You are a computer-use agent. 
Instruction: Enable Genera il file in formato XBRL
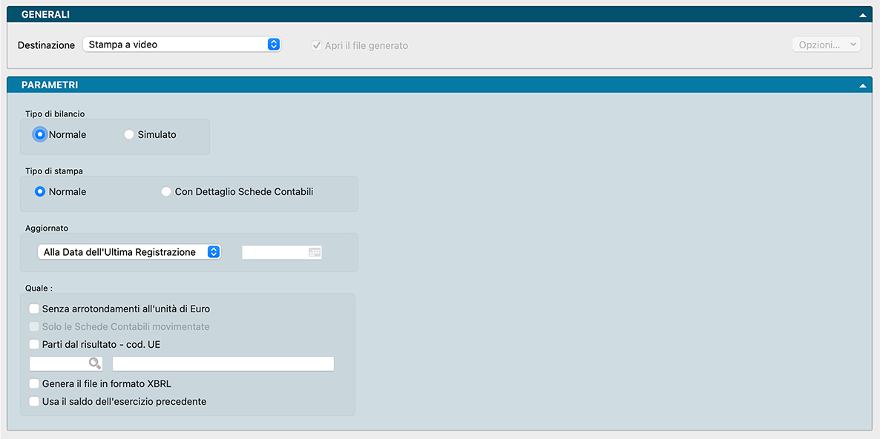34,383
